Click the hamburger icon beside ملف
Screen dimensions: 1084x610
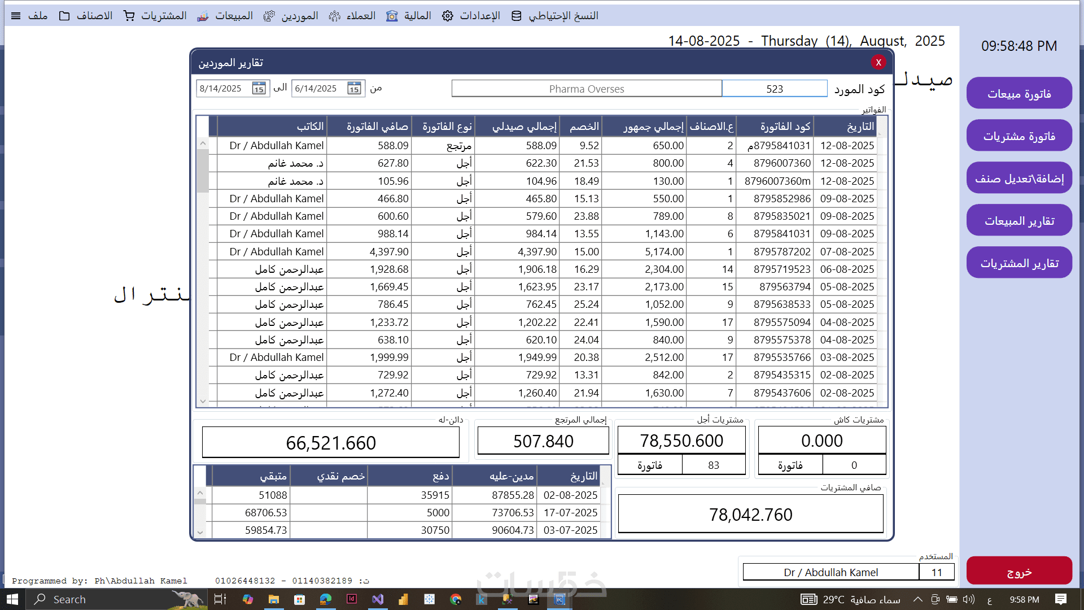point(16,16)
